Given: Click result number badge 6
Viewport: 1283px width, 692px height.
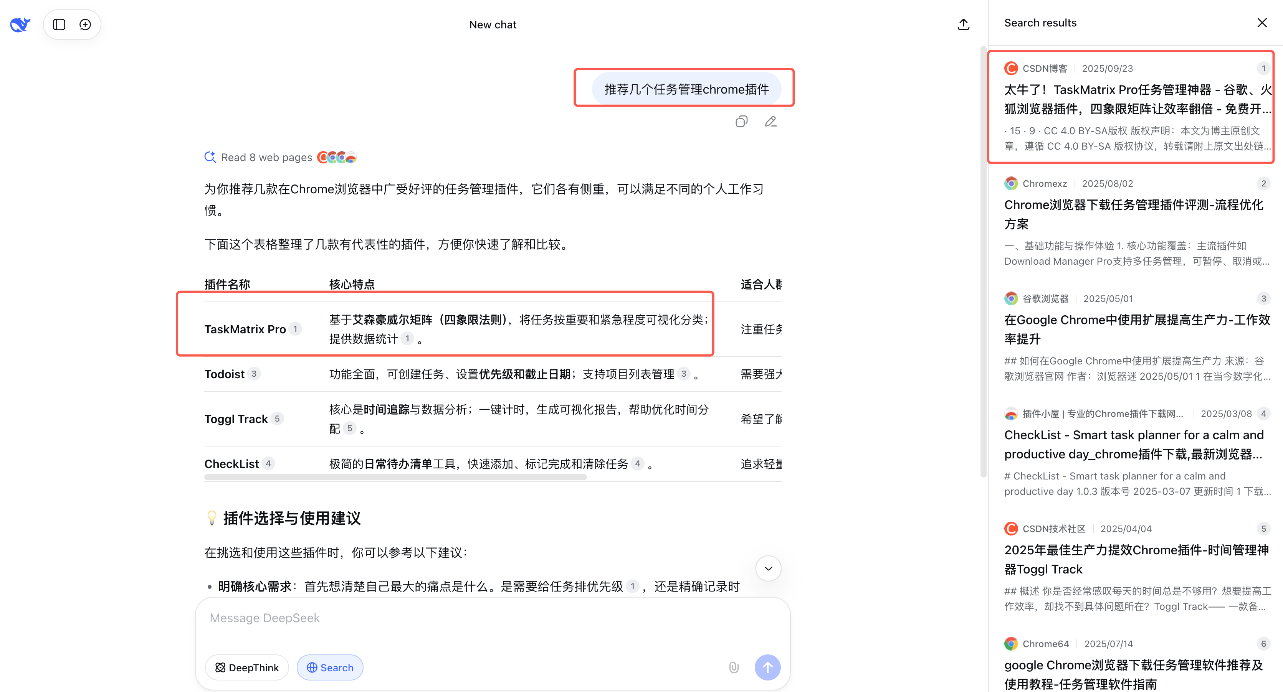Looking at the screenshot, I should [1263, 643].
